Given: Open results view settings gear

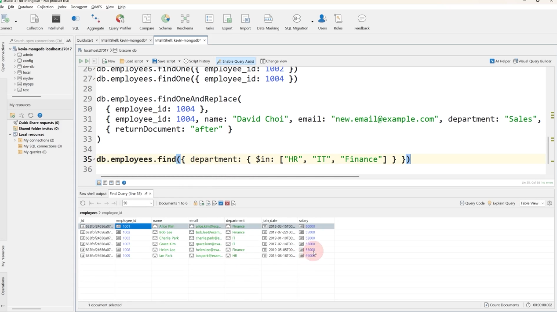Looking at the screenshot, I should pyautogui.click(x=550, y=203).
